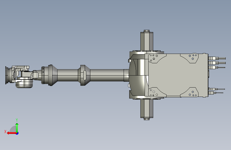231x150 pixels.
Task: Select the hex bolt on top of the upper cylinder
Action: coord(147,31)
